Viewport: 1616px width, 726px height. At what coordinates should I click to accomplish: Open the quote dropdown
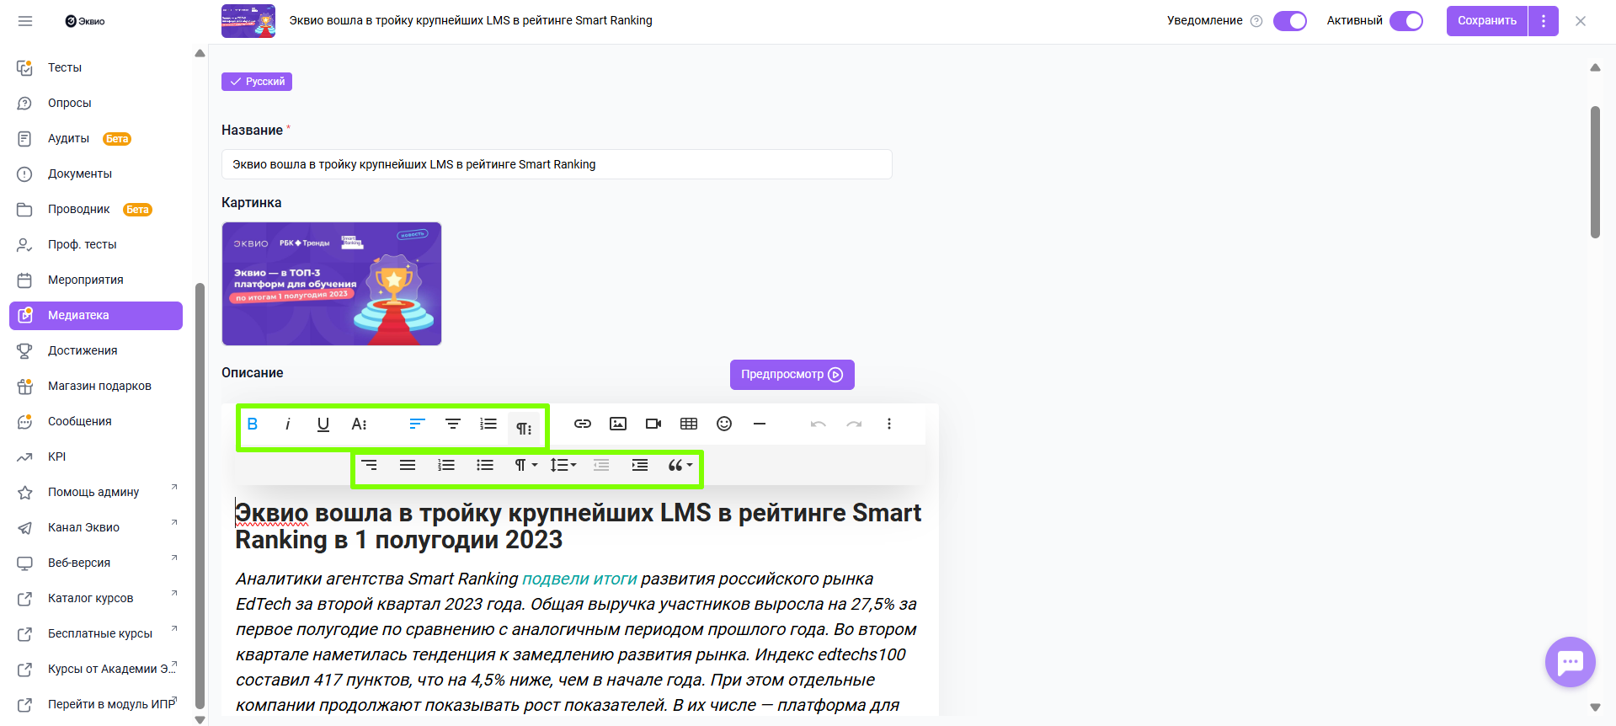[x=680, y=465]
